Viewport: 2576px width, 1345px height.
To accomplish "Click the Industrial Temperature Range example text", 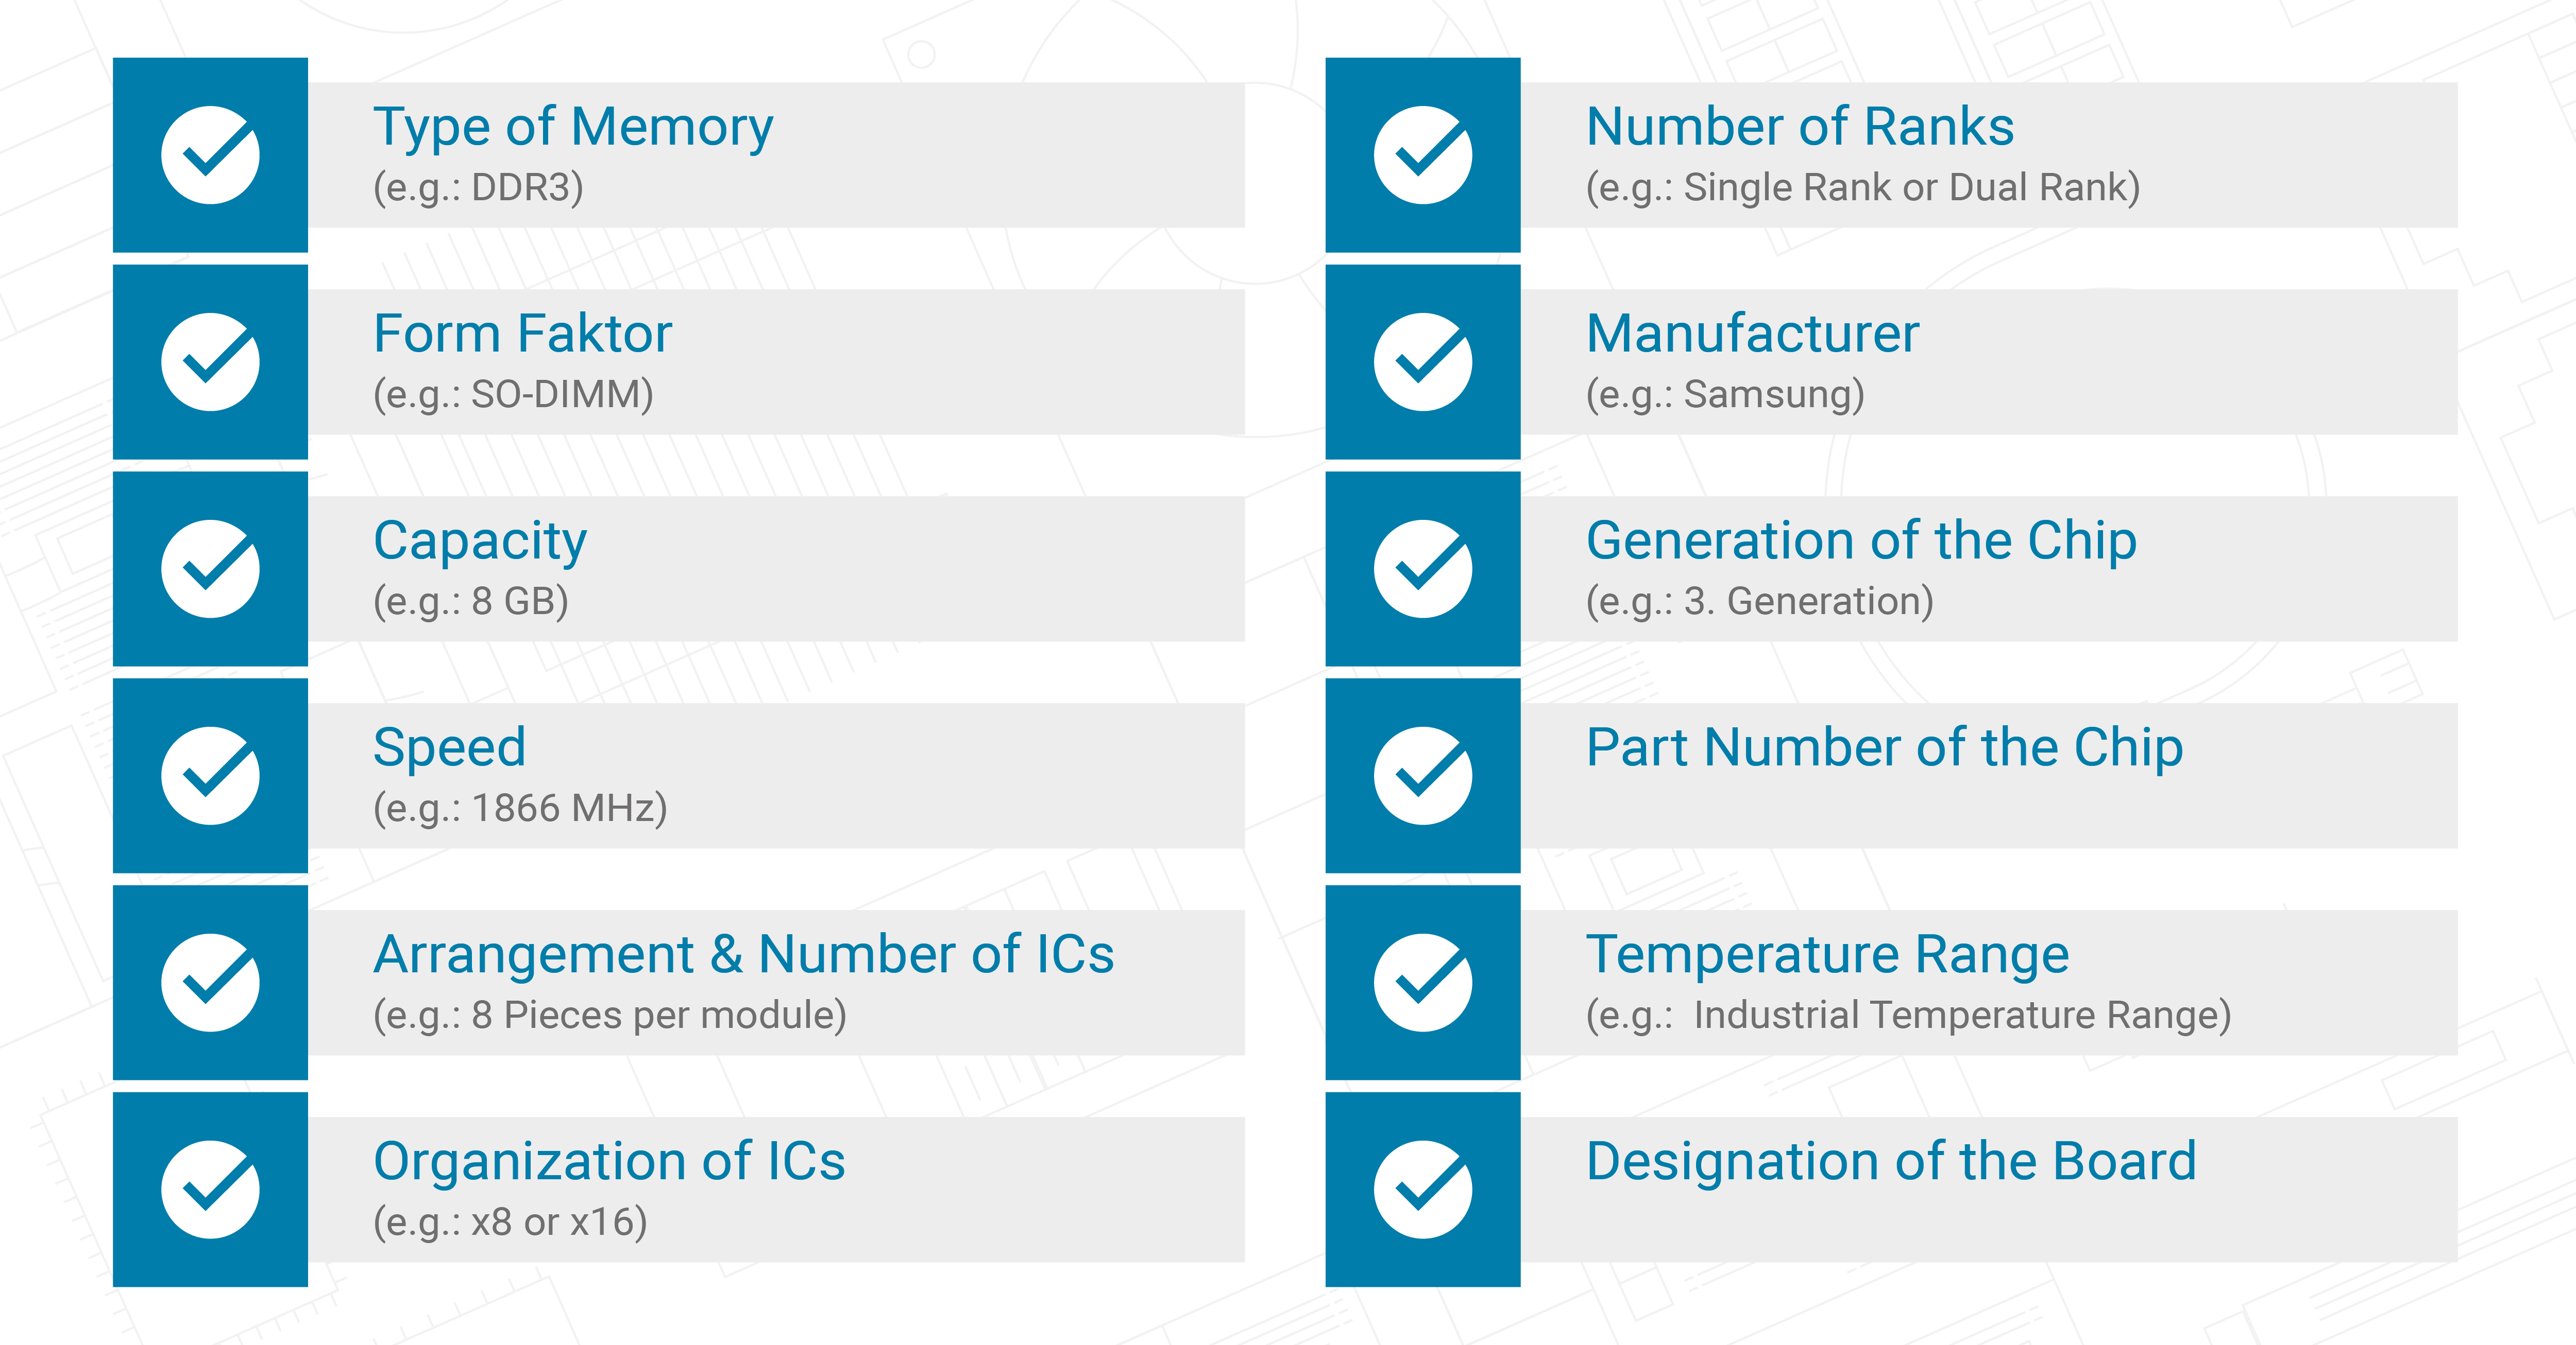I will 1908,1015.
